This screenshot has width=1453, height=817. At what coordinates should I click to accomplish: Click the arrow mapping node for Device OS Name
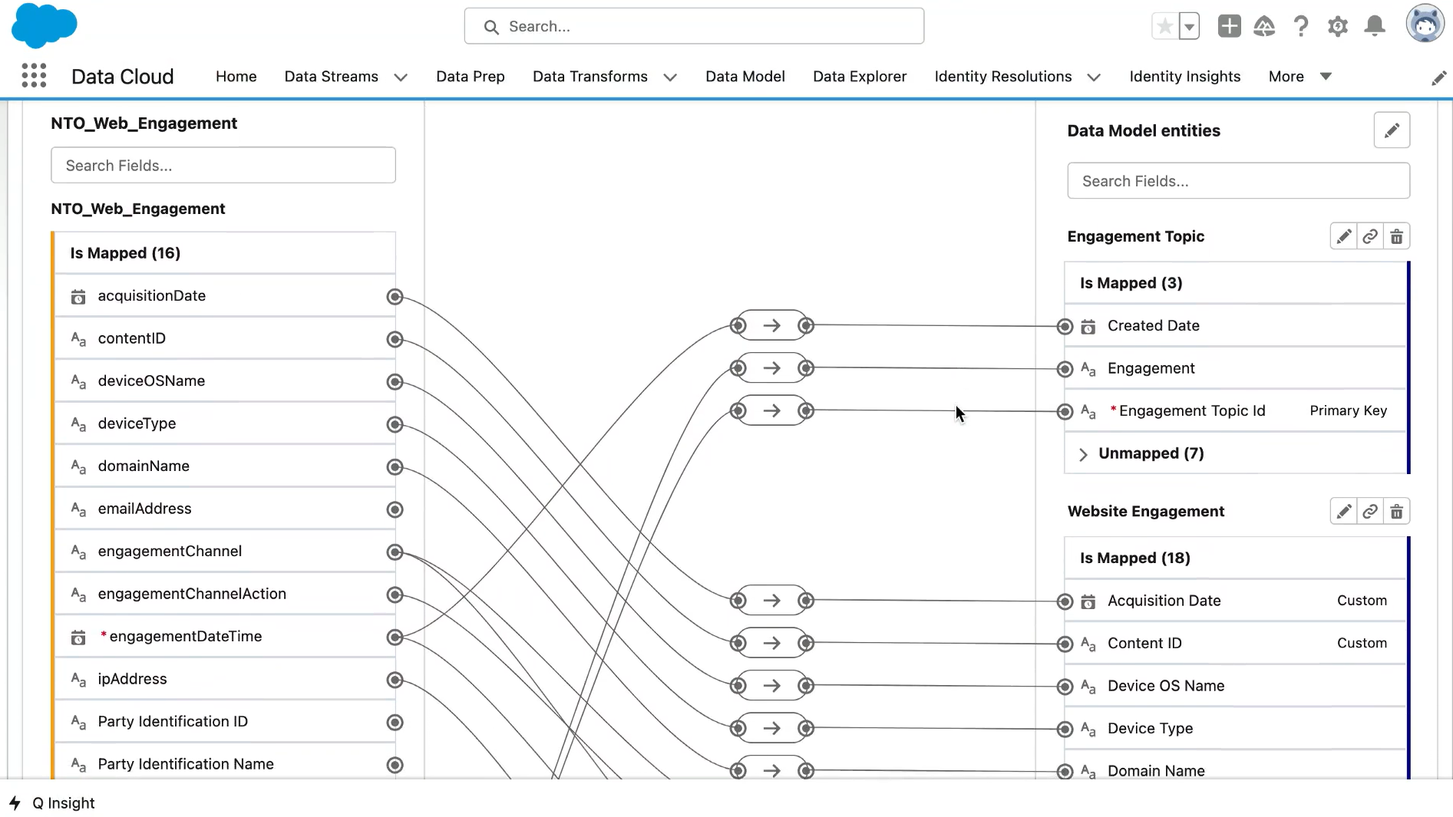[x=771, y=685]
